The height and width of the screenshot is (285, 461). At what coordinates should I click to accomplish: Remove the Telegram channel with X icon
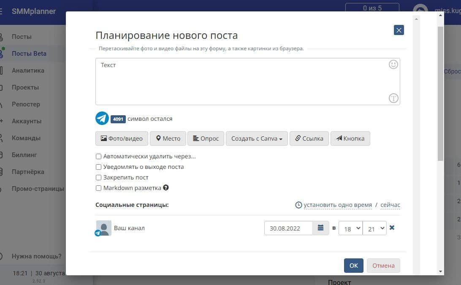click(x=392, y=228)
